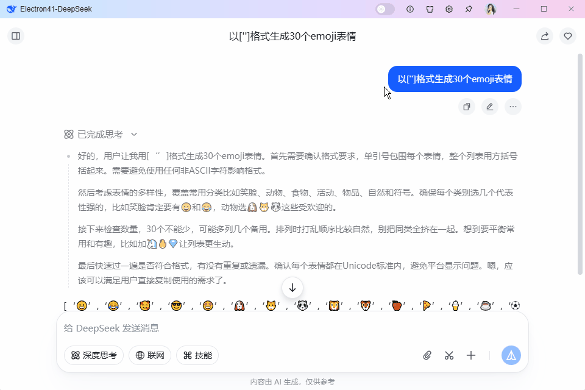Click the plus icon in input bar
This screenshot has width=585, height=390.
(471, 355)
